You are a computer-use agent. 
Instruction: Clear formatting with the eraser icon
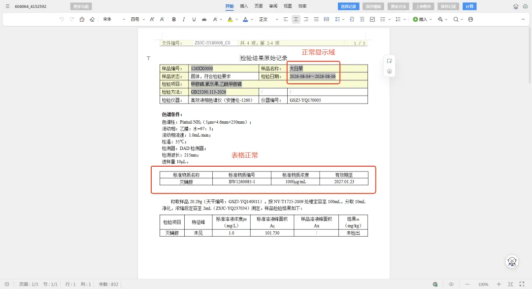(92, 19)
